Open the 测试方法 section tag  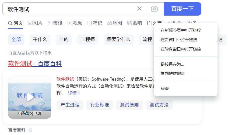[159, 105]
